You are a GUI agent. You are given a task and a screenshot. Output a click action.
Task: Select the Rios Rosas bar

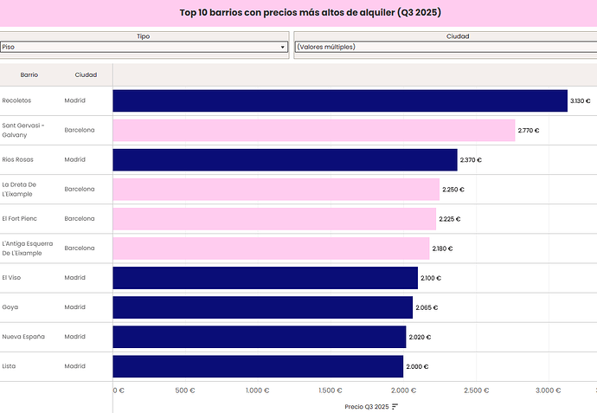click(x=285, y=160)
